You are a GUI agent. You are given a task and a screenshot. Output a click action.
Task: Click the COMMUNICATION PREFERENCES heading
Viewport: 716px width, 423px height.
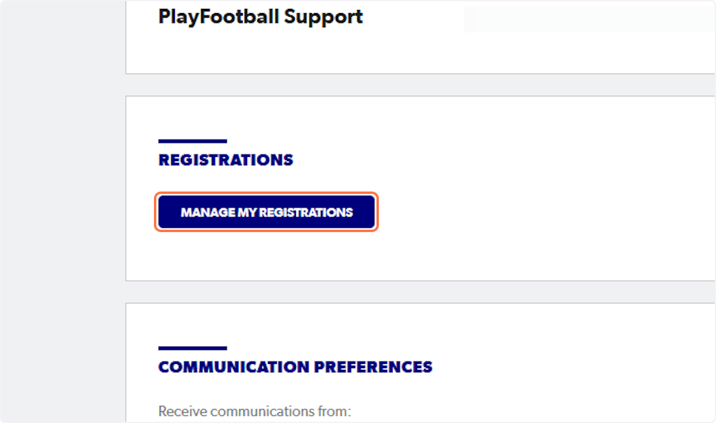[295, 367]
